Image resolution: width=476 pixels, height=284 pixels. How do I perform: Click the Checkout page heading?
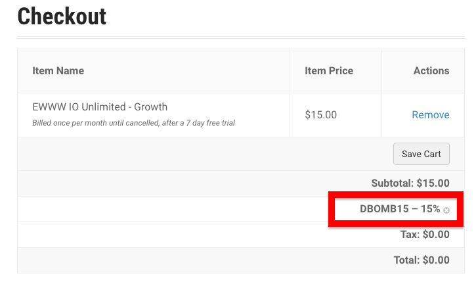tap(62, 16)
